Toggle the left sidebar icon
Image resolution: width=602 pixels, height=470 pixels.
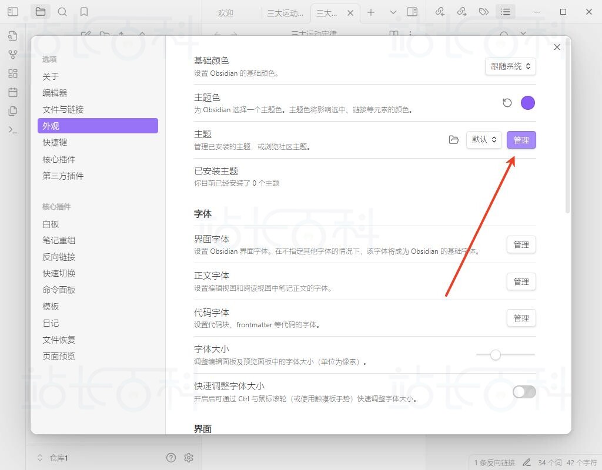[x=12, y=12]
